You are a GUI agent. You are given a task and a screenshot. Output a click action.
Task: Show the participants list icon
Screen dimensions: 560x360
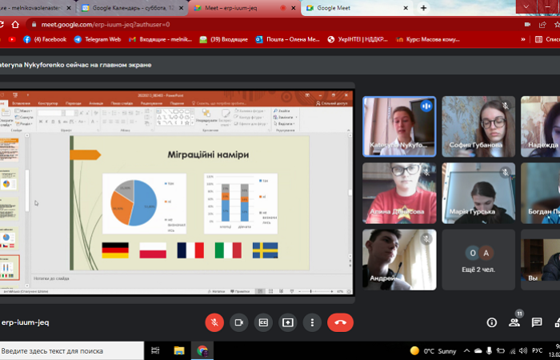pos(514,322)
